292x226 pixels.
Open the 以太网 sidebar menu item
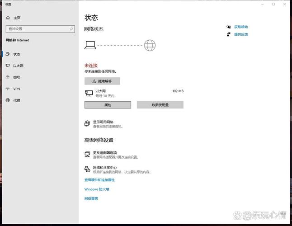pyautogui.click(x=40, y=66)
